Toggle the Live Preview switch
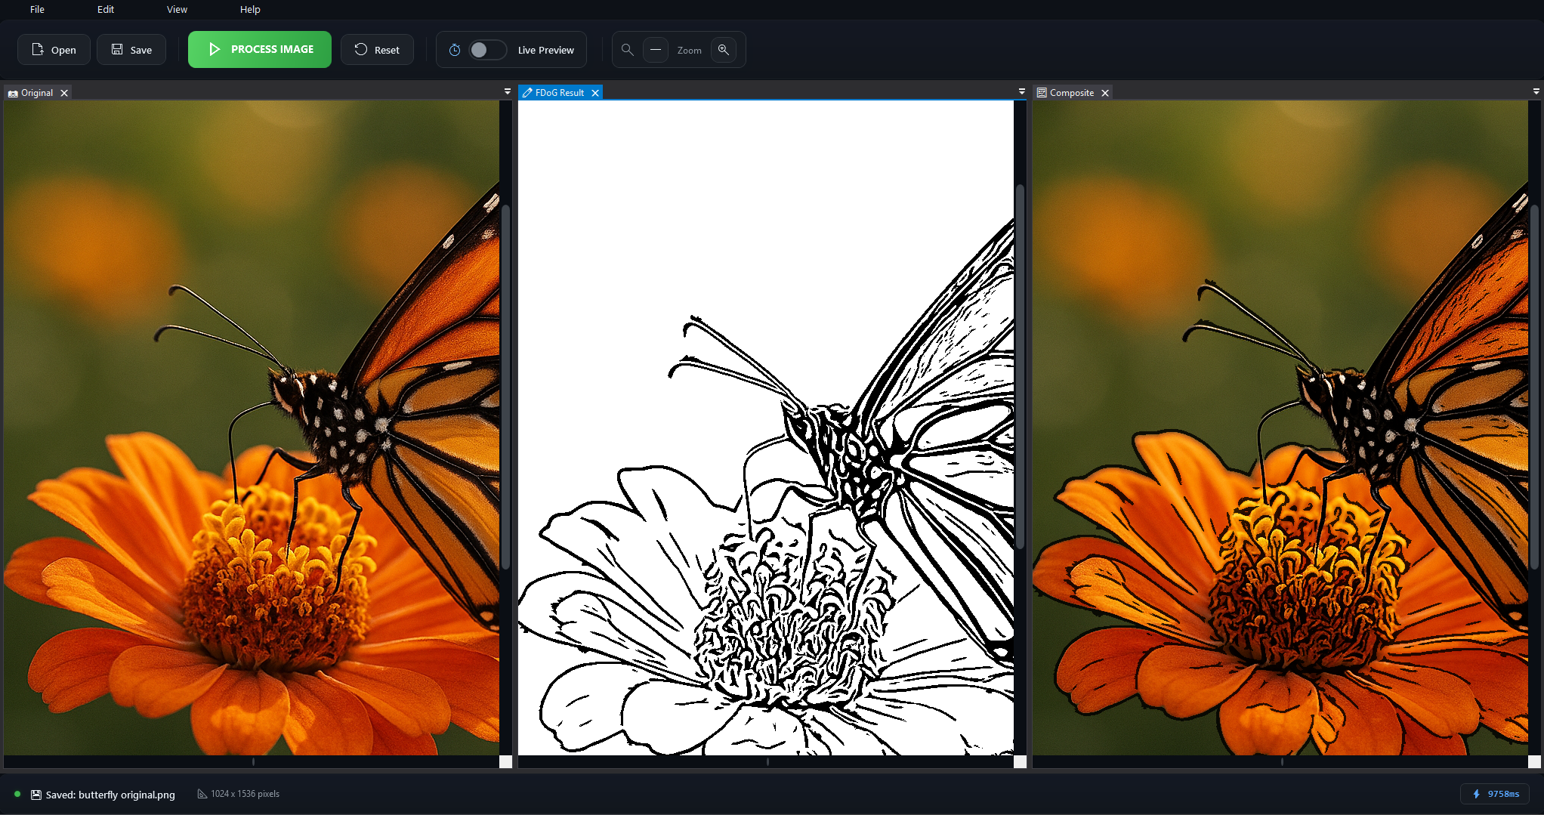Image resolution: width=1544 pixels, height=815 pixels. tap(487, 50)
